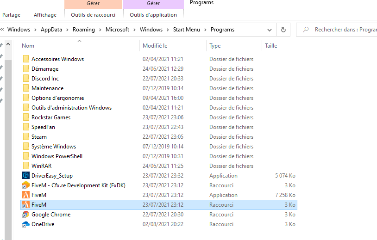
Task: Show hidden breadcrumb path with double chevron
Action: tap(2, 30)
